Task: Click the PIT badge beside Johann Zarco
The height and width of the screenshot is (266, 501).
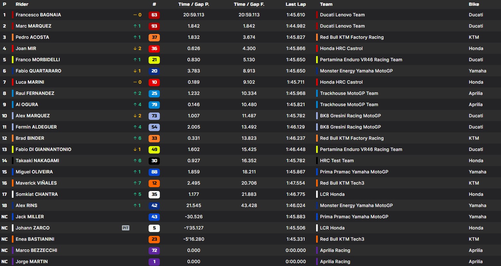Action: (x=125, y=228)
